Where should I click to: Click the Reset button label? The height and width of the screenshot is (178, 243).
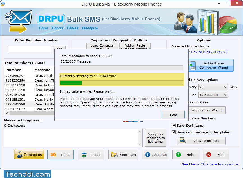click(96, 155)
